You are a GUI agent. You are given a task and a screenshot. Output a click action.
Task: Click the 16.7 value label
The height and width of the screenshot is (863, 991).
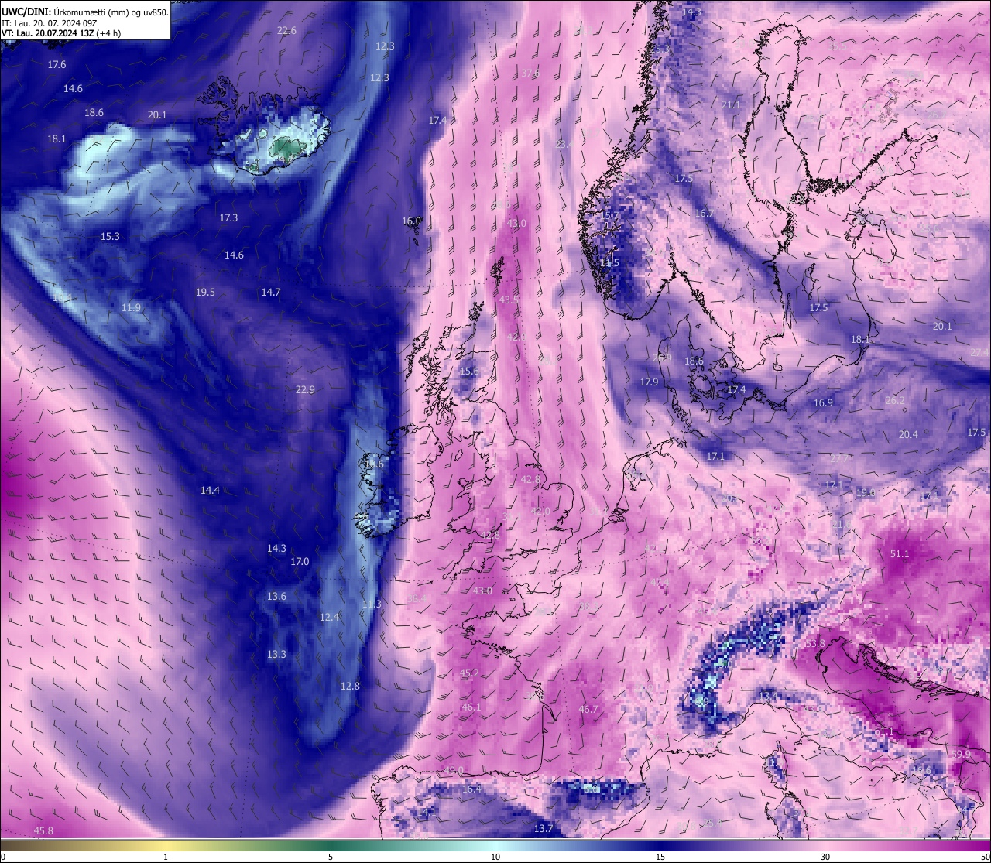[704, 214]
